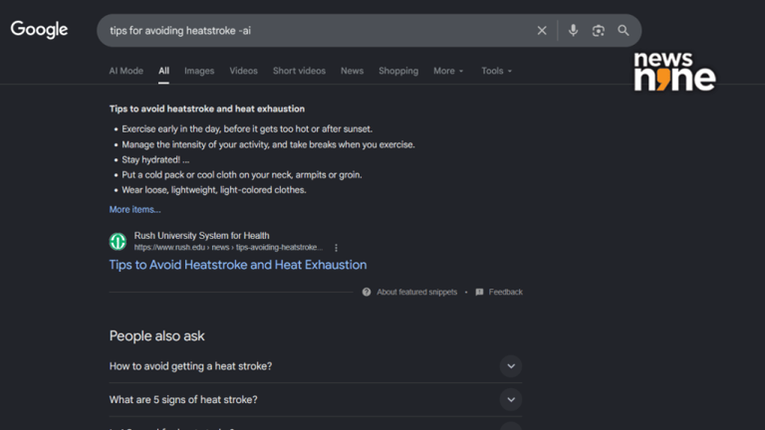Click the 'People also ask' heading
Viewport: 765px width, 430px height.
click(x=156, y=335)
